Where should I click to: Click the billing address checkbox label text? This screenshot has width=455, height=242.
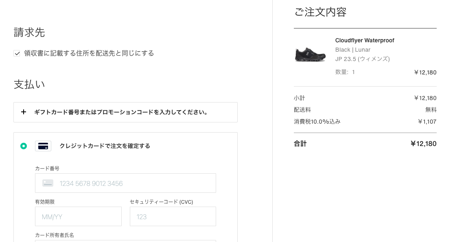click(x=89, y=53)
